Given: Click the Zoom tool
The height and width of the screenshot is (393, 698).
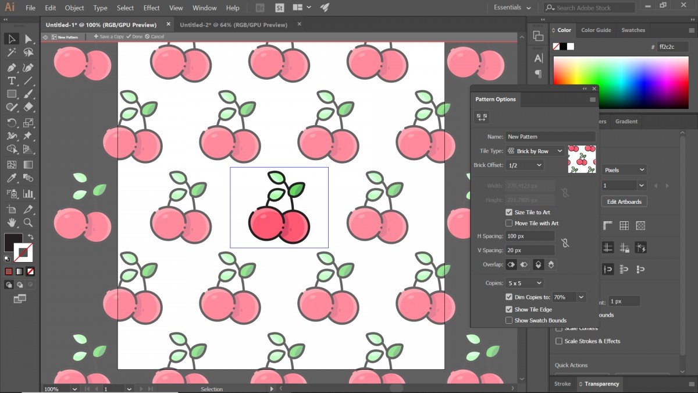Looking at the screenshot, I should [x=28, y=222].
